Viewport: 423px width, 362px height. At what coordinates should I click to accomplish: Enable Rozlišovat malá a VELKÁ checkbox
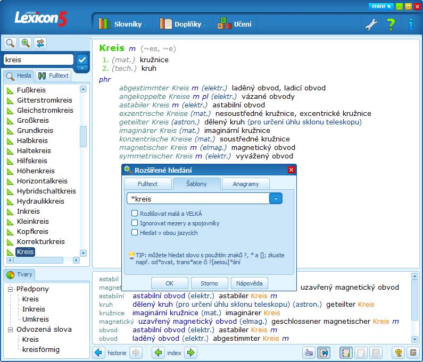point(134,214)
